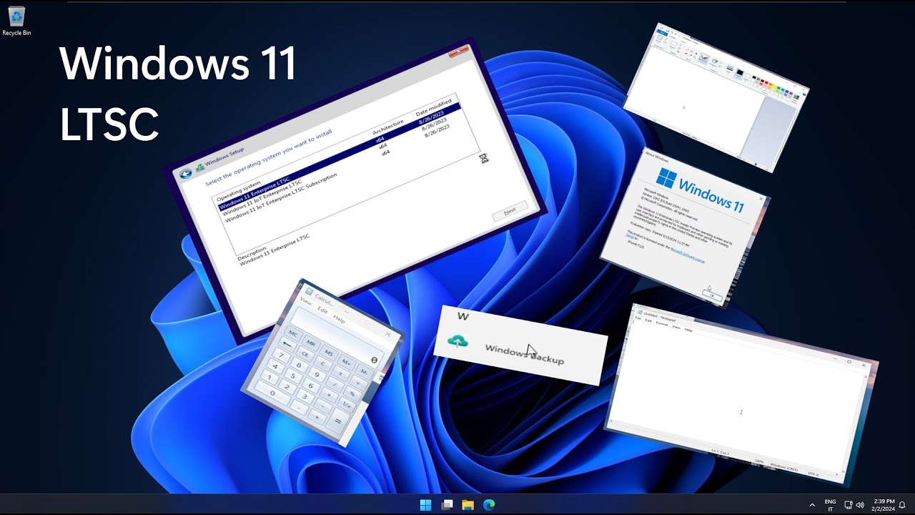Show hidden system tray icons chevron

[x=812, y=505]
